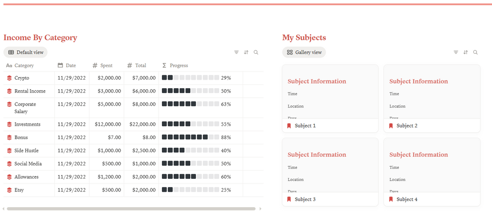Screen dimensions: 492x211
Task: Click the Investments row stack icon
Action: [10, 124]
